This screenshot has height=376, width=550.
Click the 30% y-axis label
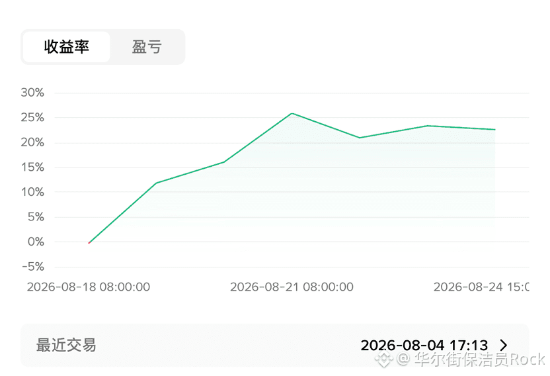[x=32, y=93]
